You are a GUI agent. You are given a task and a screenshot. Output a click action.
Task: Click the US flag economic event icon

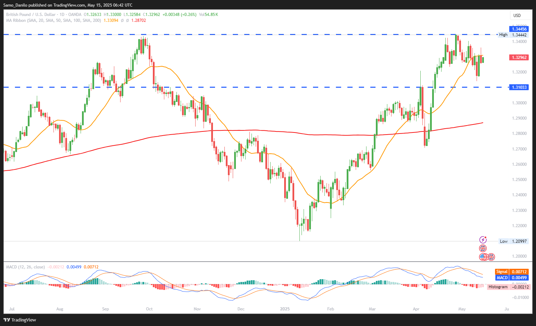click(x=483, y=257)
